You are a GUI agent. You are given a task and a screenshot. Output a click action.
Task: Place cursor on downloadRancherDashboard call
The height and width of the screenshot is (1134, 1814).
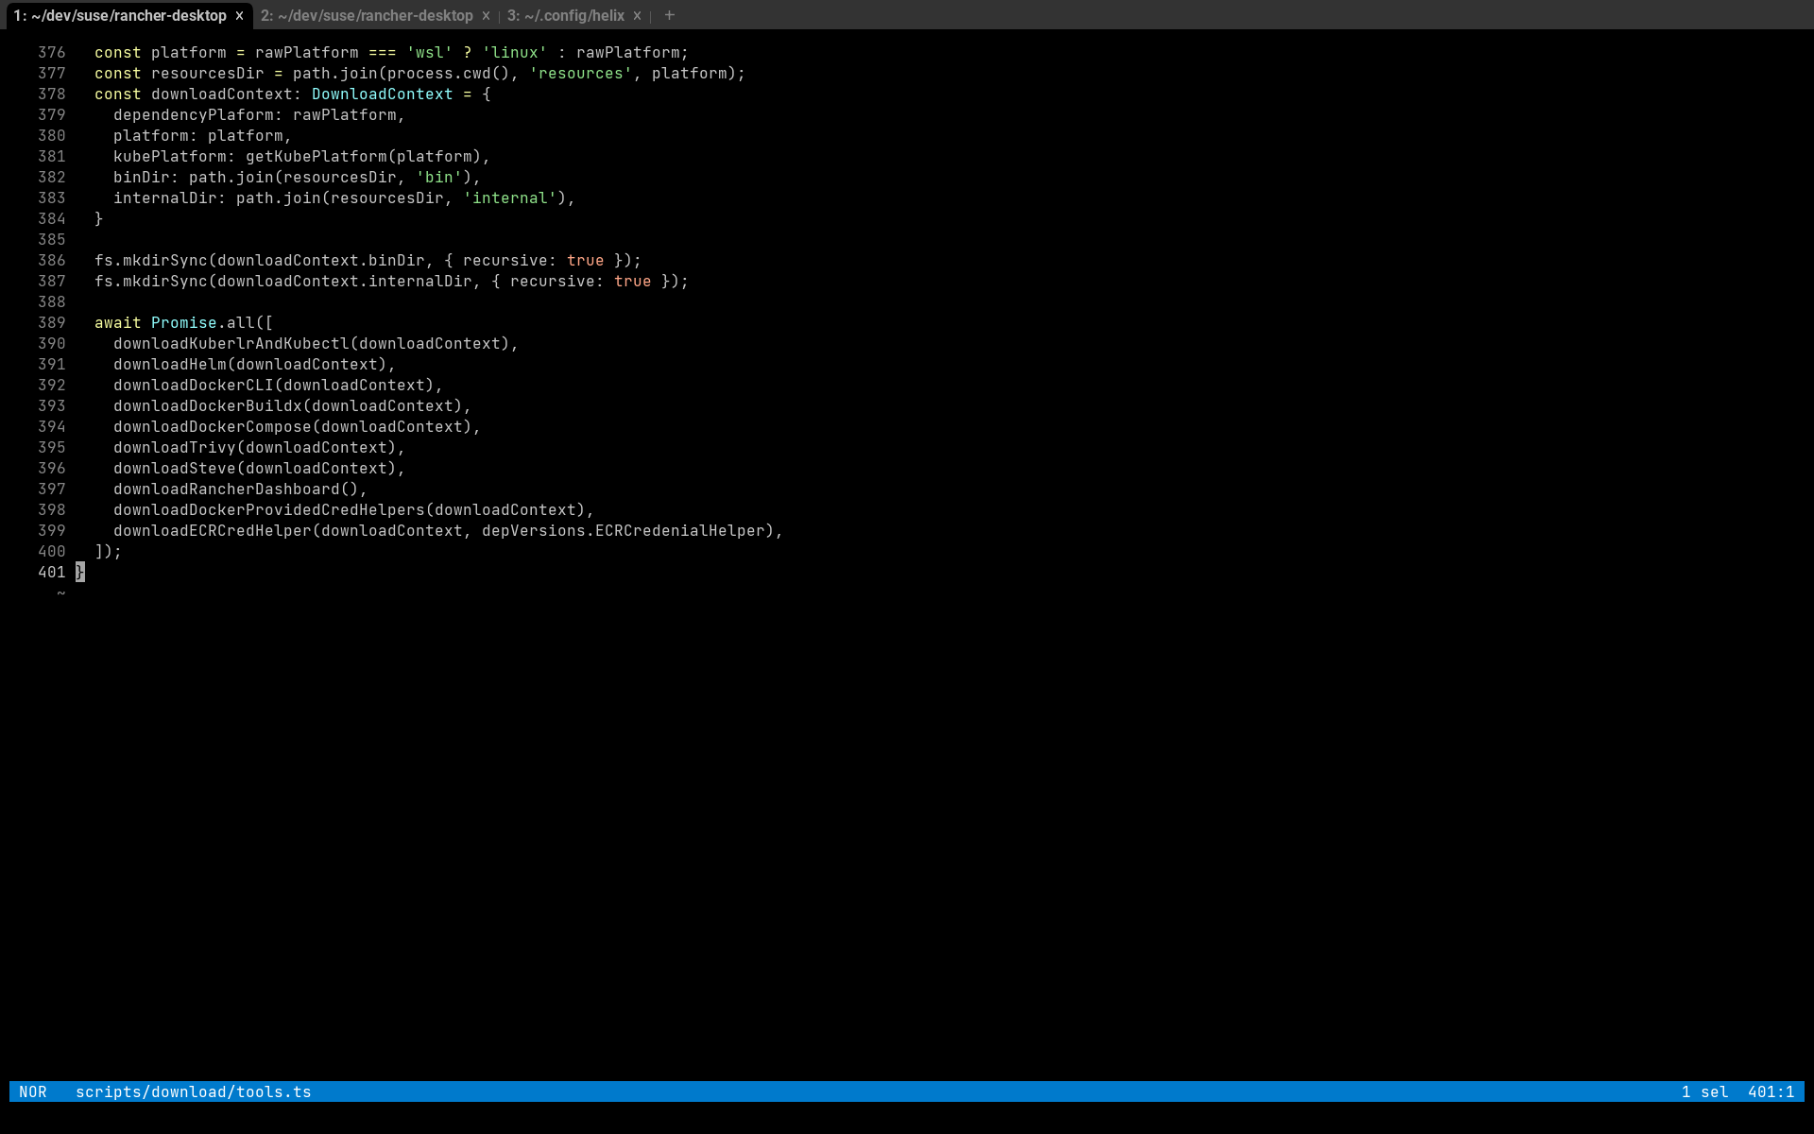click(x=226, y=489)
